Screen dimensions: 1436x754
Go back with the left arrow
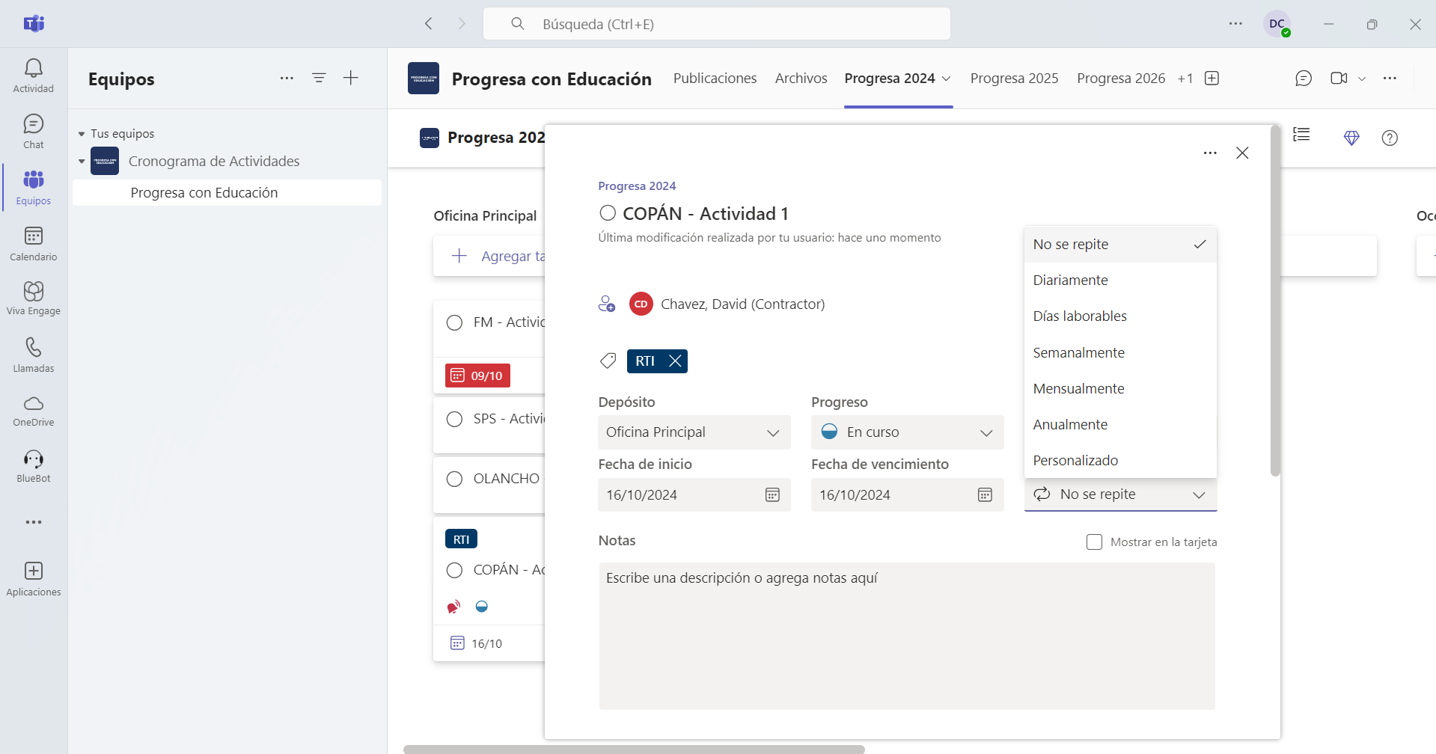[429, 24]
